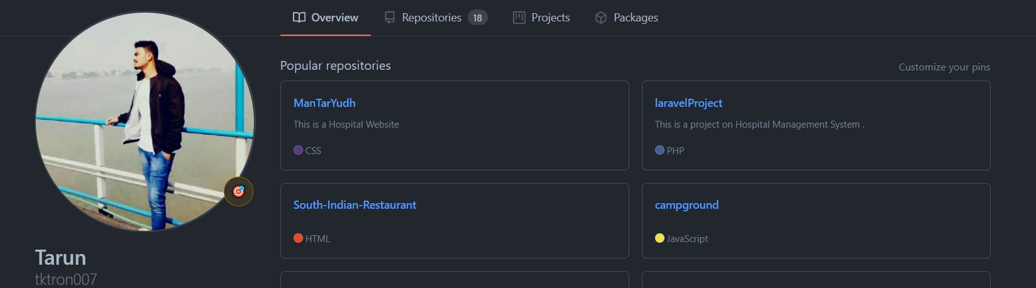Click the 'This is a Hospital Website' description
This screenshot has height=288, width=1036.
coord(346,125)
